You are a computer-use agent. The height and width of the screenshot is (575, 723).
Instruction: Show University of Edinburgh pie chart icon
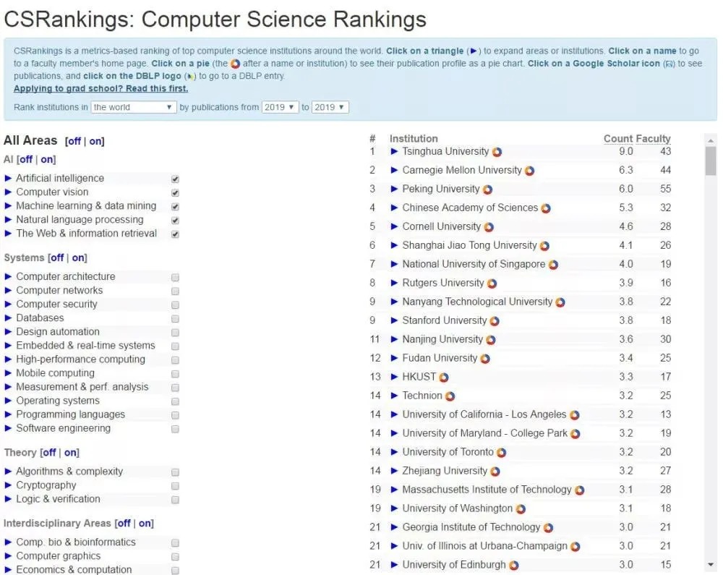[x=513, y=566]
